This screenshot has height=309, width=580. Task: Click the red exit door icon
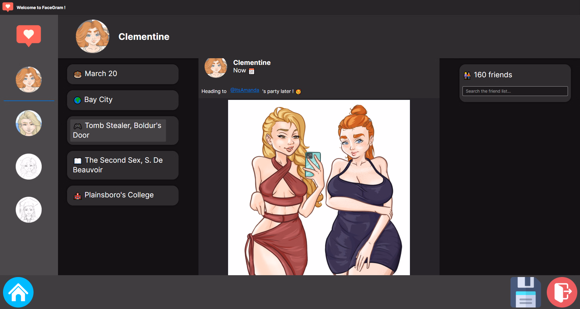tap(562, 292)
